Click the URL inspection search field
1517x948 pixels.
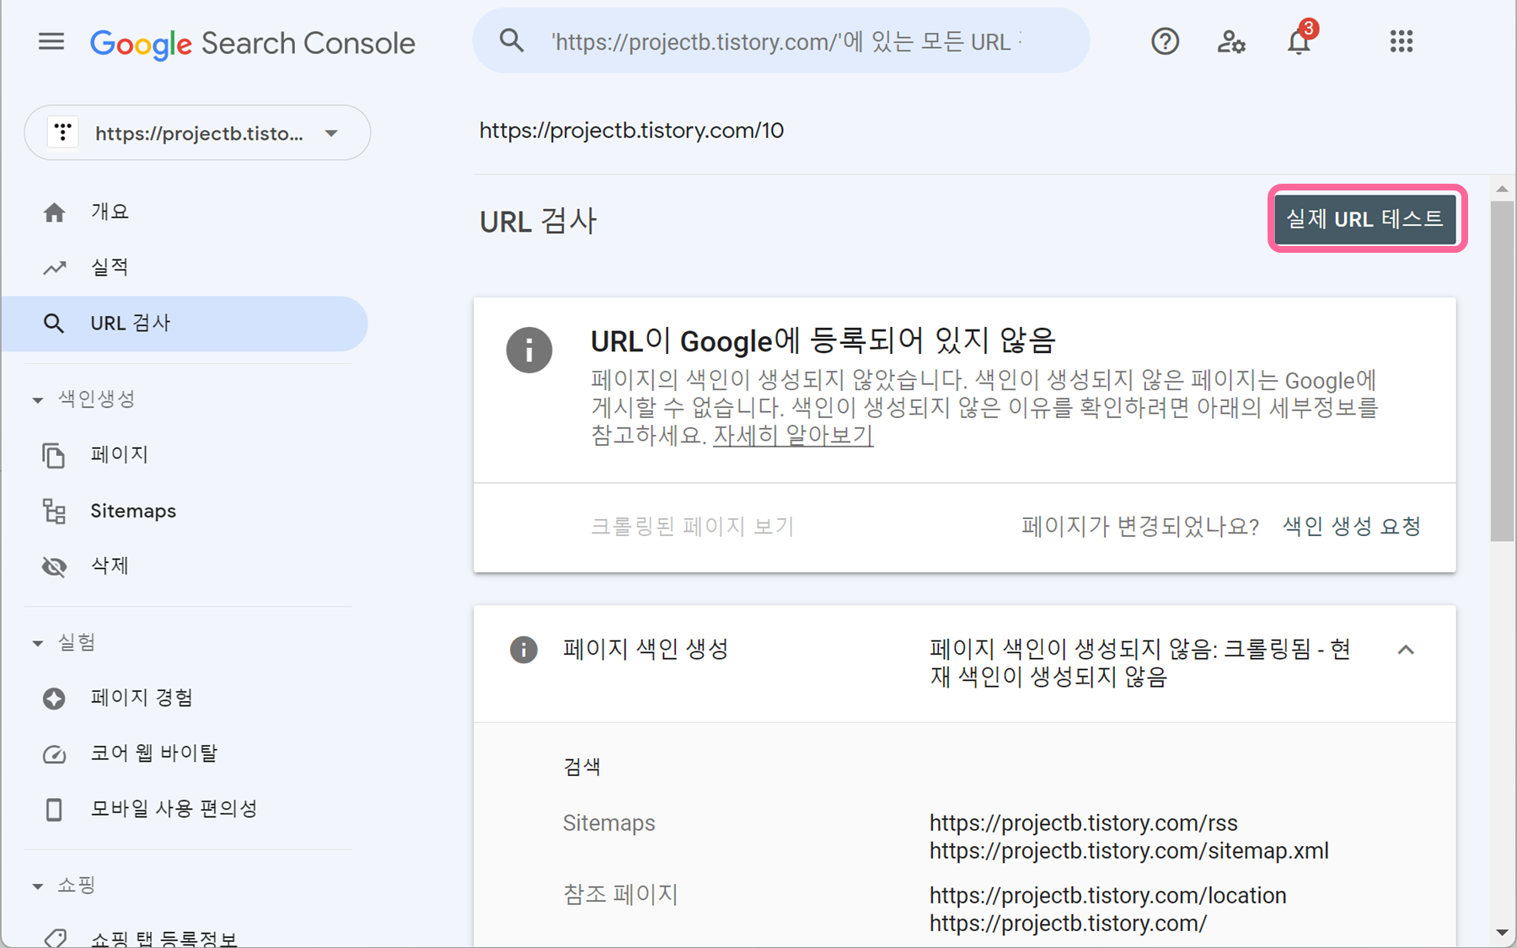pyautogui.click(x=781, y=40)
